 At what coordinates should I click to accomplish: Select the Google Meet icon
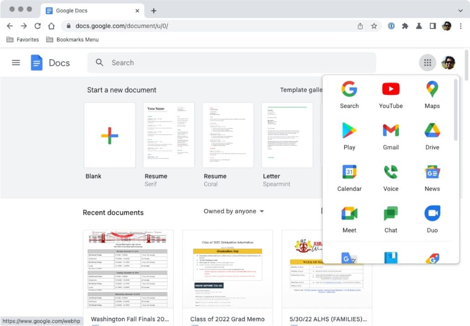349,214
